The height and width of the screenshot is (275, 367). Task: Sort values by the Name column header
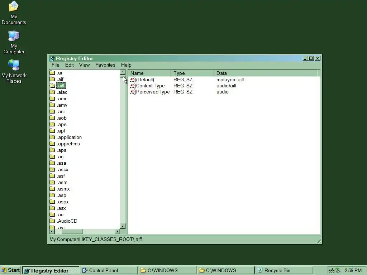[149, 73]
